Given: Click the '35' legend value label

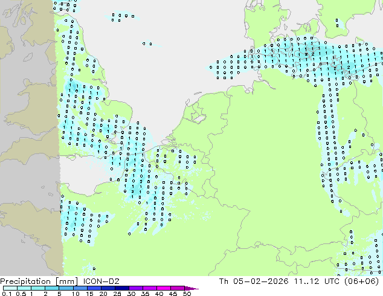Looking at the screenshot, I should (x=145, y=294).
